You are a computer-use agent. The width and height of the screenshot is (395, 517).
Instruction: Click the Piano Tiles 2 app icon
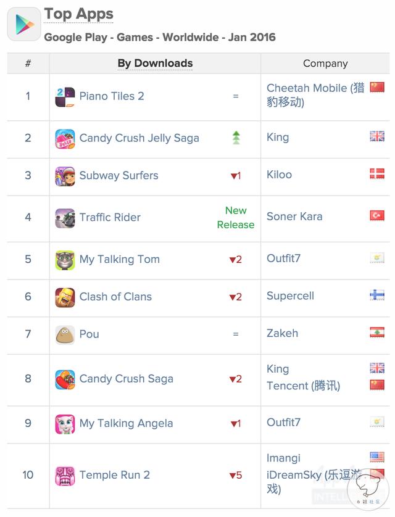(x=65, y=97)
